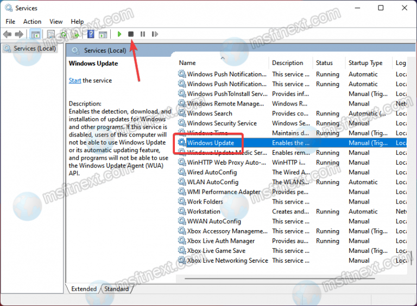Viewport: 417px width, 306px height.
Task: Select the WLAN AutoConfig service
Action: coord(292,182)
